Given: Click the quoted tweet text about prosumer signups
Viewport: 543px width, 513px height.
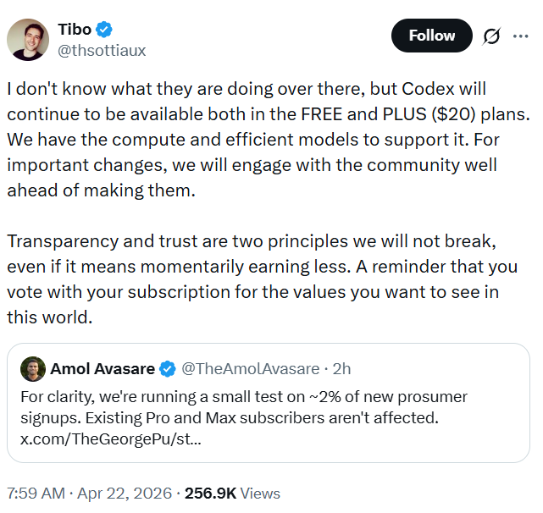Looking at the screenshot, I should [x=244, y=407].
